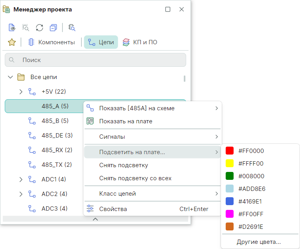Click the Properties sliders icon
300x249 pixels.
pos(91,209)
